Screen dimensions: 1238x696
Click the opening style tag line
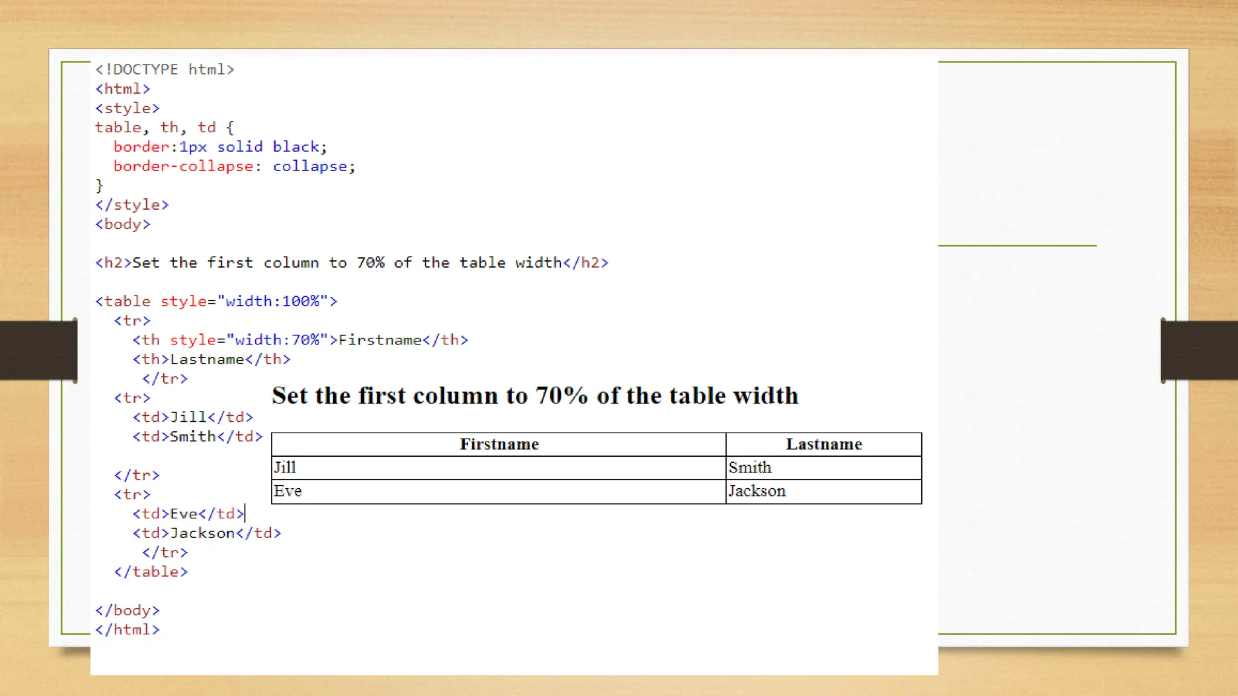pos(127,108)
